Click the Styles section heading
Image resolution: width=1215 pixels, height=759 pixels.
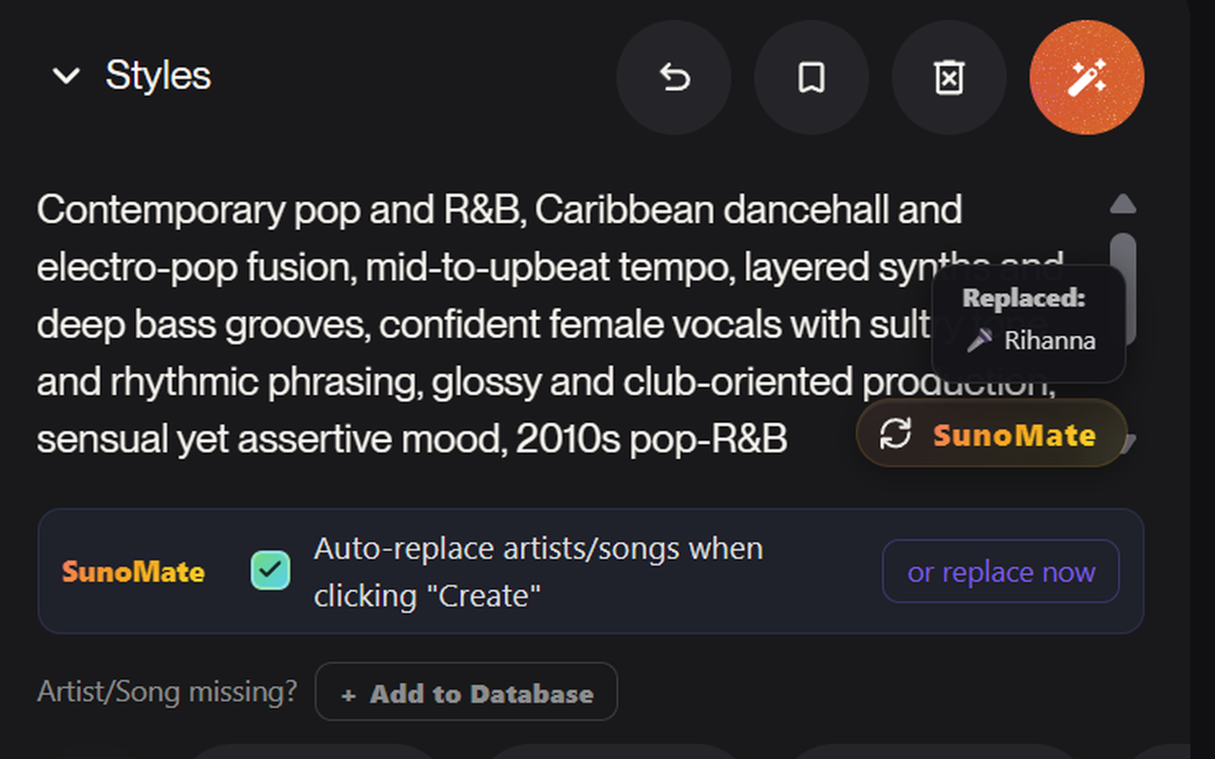click(158, 76)
